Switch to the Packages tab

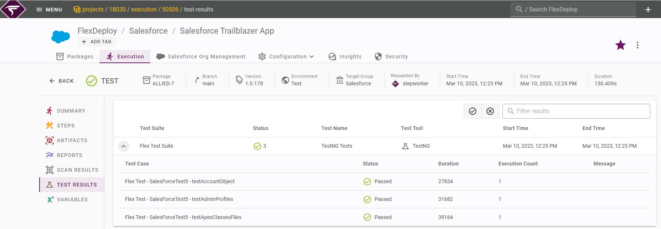point(75,57)
